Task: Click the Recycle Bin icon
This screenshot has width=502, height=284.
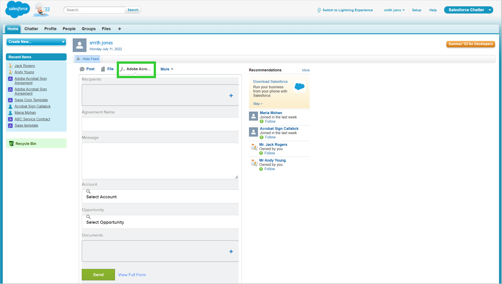Action: point(12,144)
